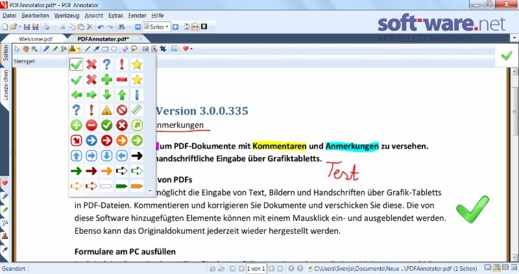Screen dimensions: 519x274
Task: Select the red circle minus stamp
Action: (91, 125)
